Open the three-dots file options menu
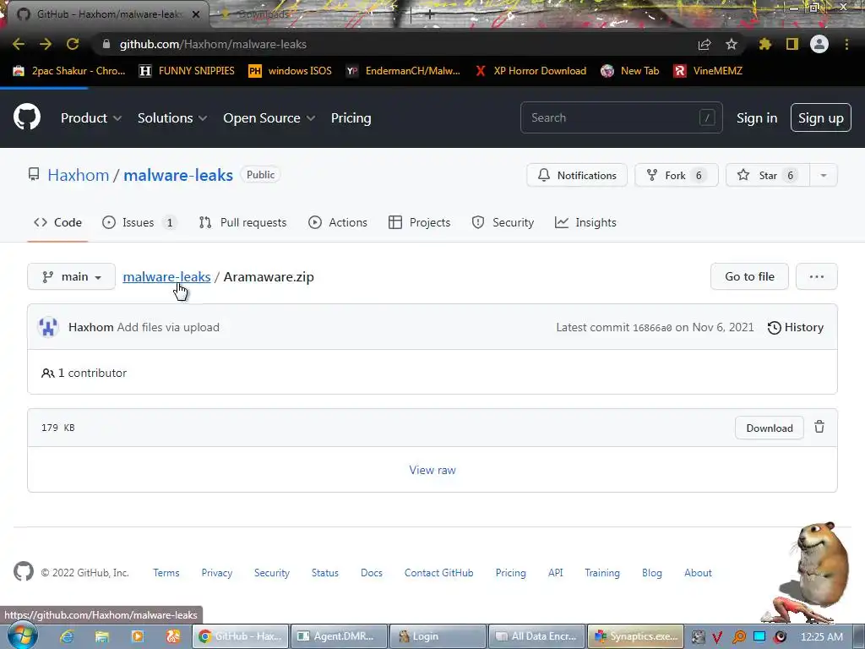 817,276
